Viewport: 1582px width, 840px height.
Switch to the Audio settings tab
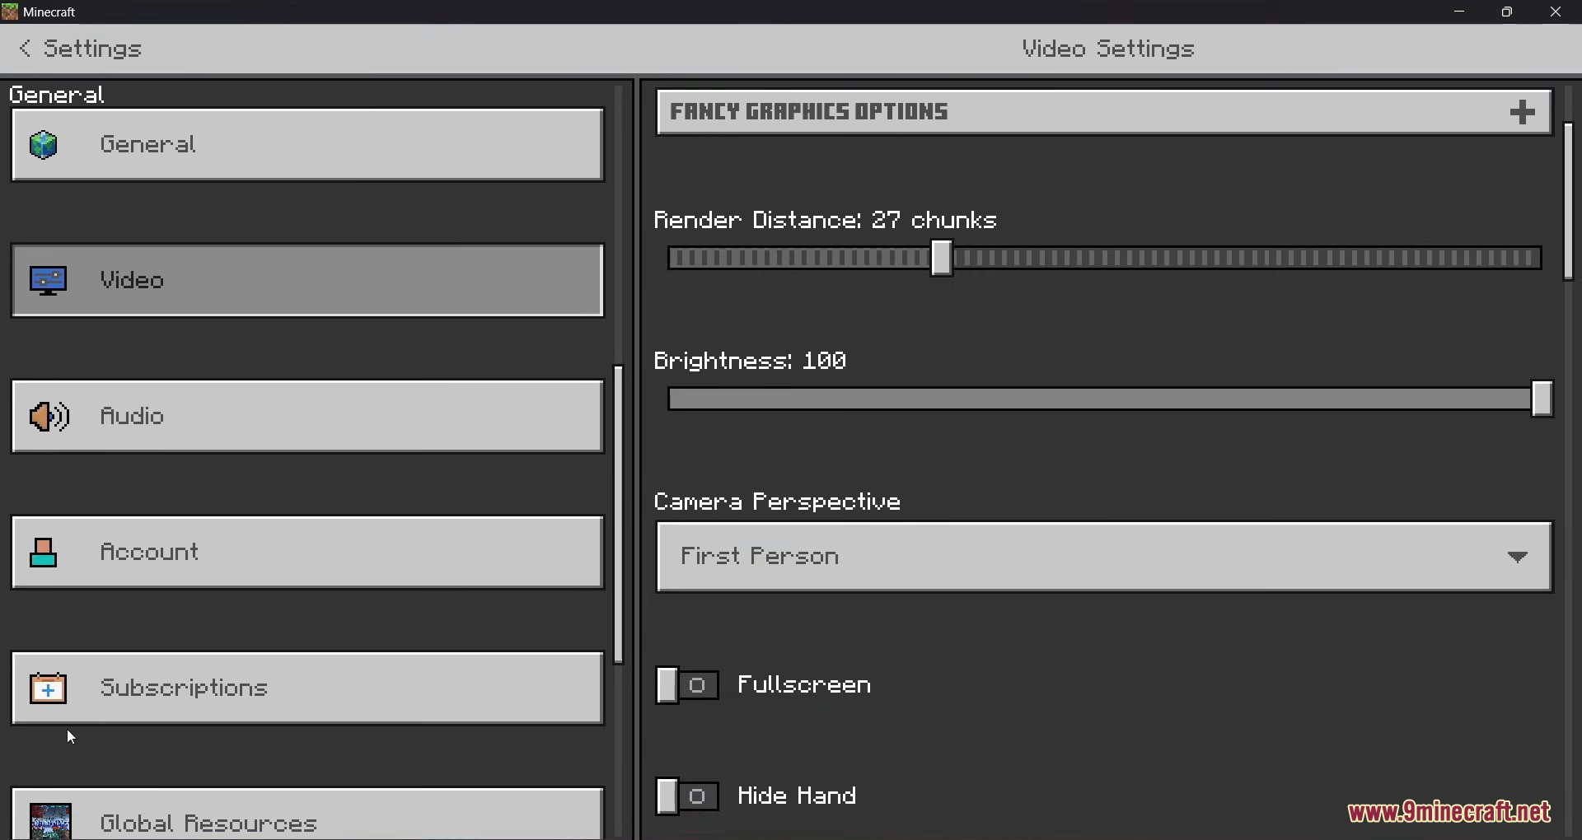coord(307,417)
